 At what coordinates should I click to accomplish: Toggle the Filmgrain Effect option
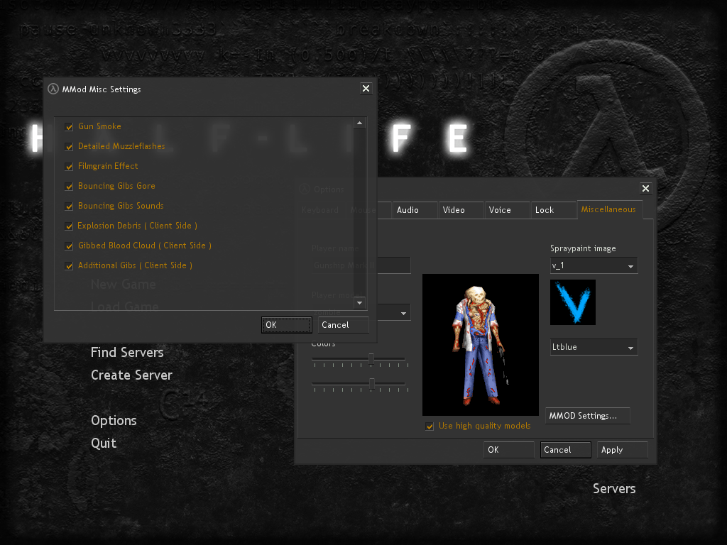[x=69, y=167]
